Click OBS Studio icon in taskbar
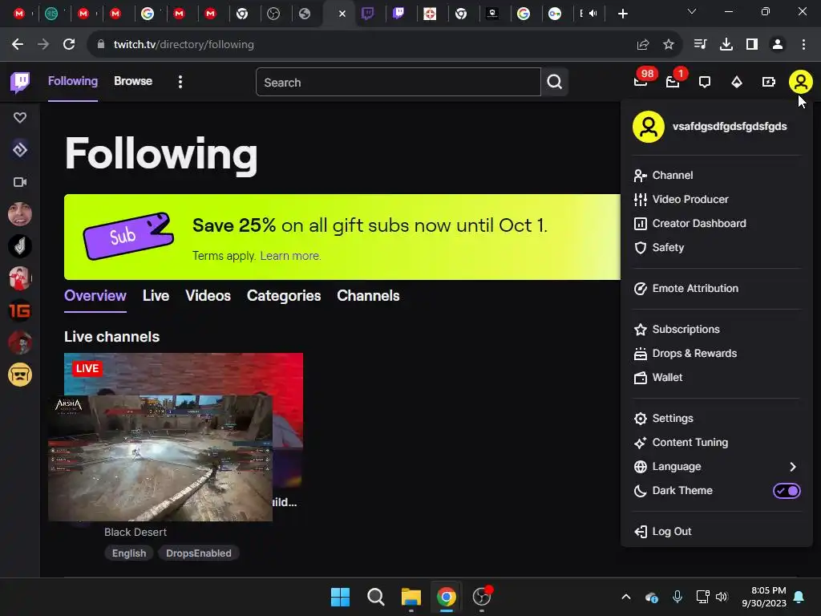Screen dimensions: 821x616 click(x=482, y=597)
